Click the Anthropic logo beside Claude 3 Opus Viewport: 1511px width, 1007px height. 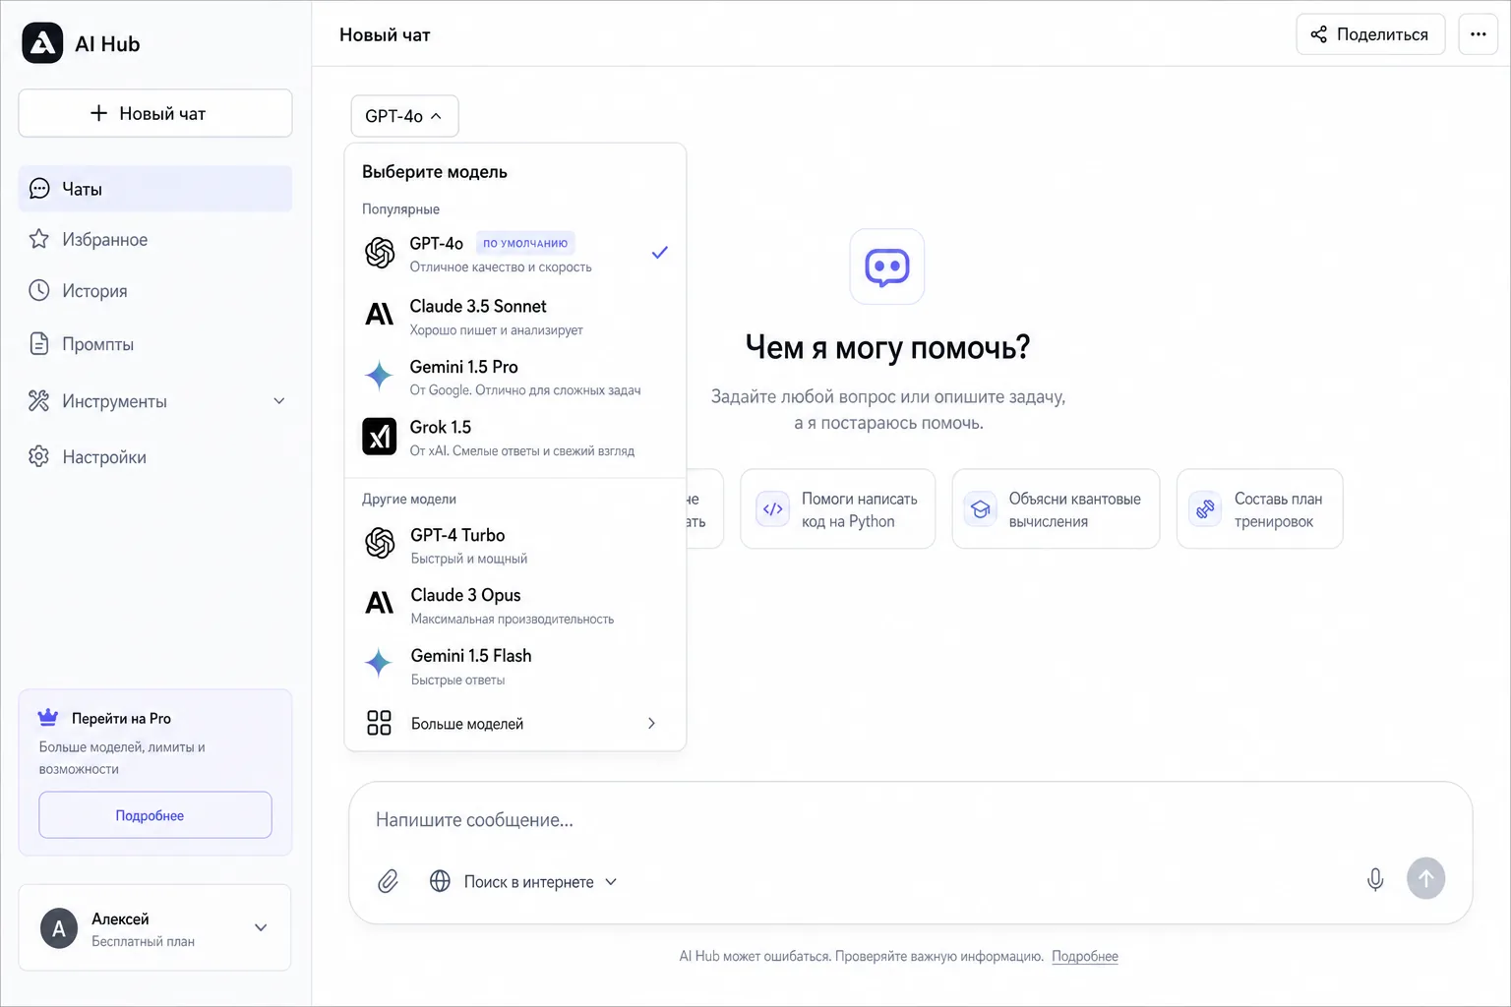point(380,603)
